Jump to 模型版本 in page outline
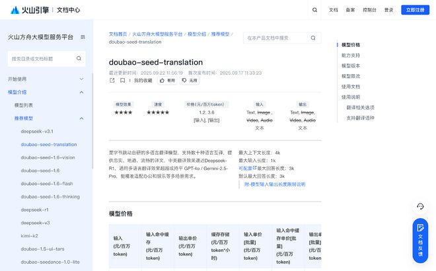Viewport: 436px width, 271px height. pos(351,65)
